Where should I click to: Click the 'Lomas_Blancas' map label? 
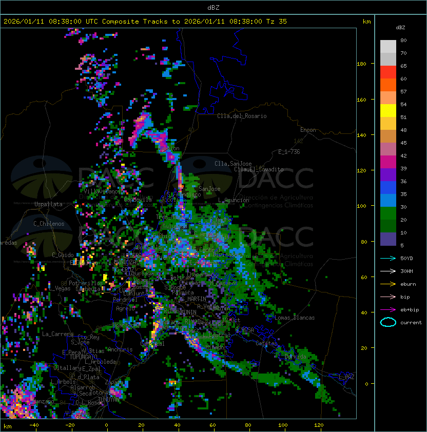click(295, 318)
